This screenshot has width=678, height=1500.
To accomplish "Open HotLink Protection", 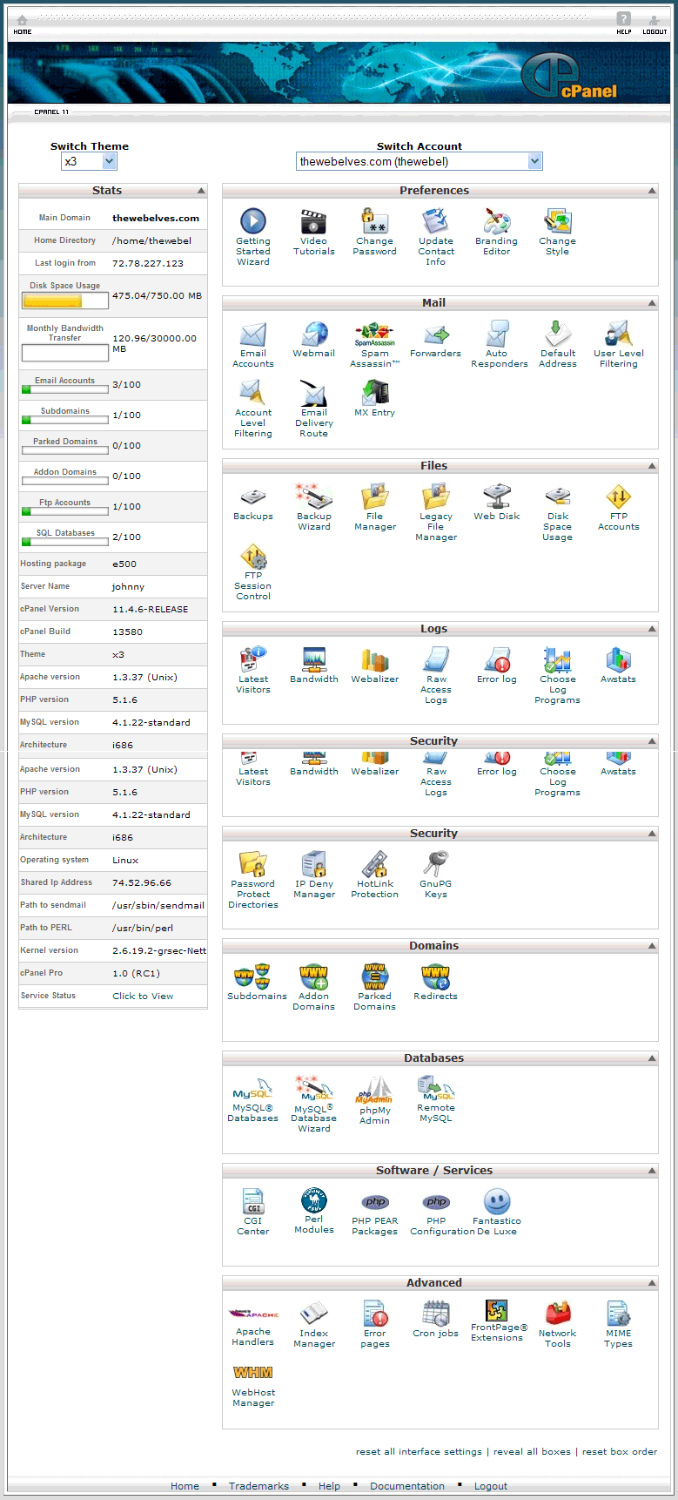I will click(x=375, y=875).
